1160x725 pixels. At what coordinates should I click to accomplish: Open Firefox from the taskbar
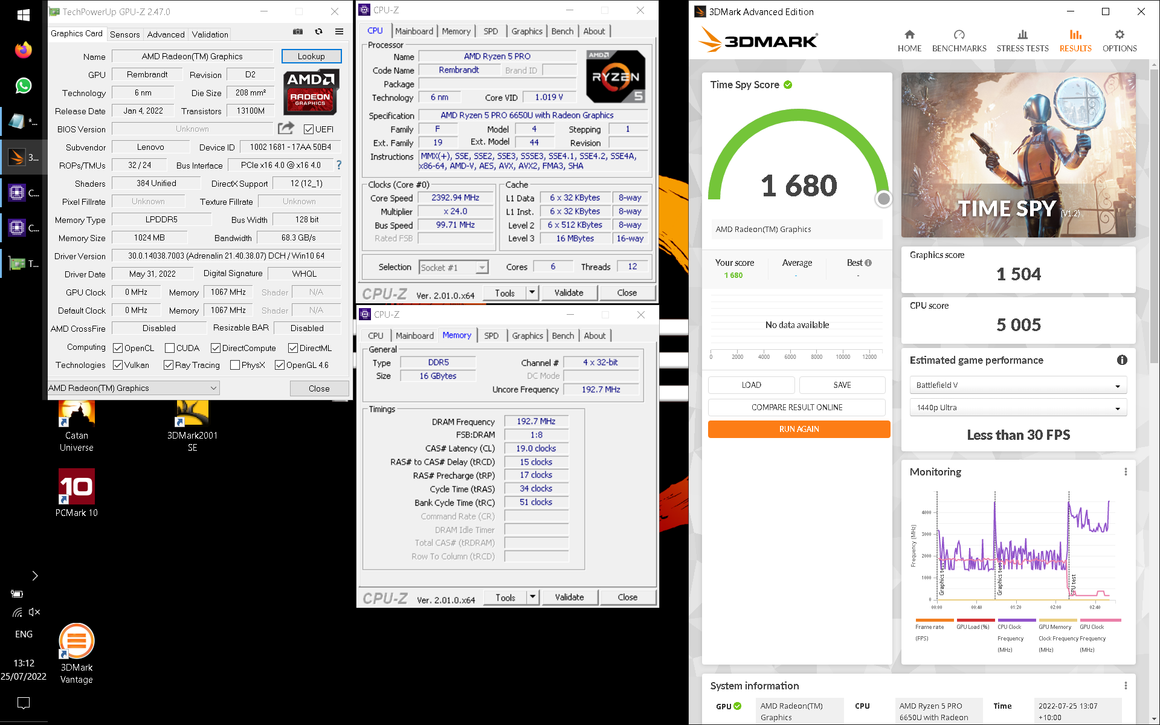[x=24, y=50]
